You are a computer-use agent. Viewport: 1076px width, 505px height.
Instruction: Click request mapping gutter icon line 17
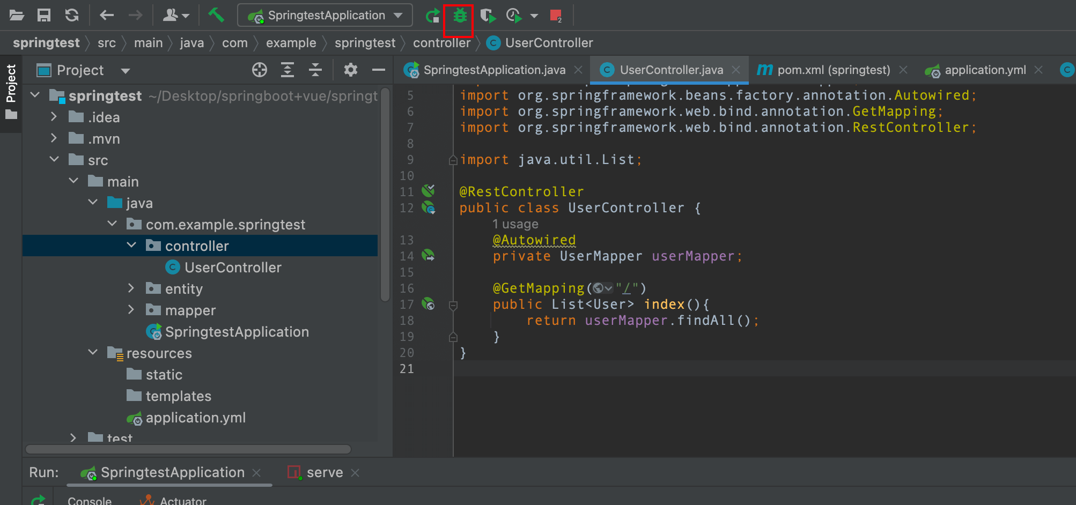pos(428,304)
